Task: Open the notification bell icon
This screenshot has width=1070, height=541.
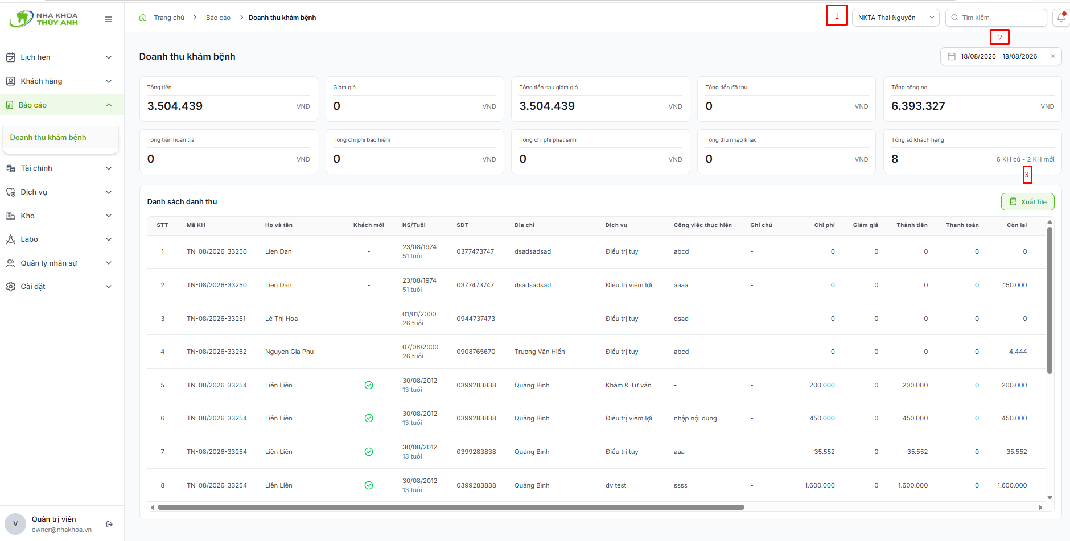Action: [x=1061, y=18]
